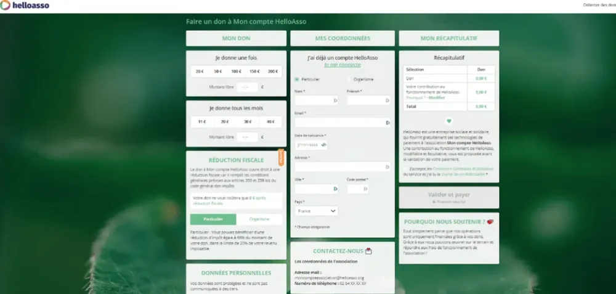Focus the Ville input field

(x=316, y=189)
